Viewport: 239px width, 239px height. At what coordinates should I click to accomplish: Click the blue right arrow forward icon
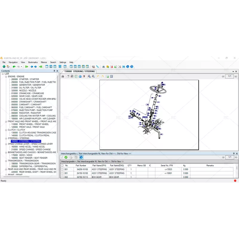pos(36,67)
